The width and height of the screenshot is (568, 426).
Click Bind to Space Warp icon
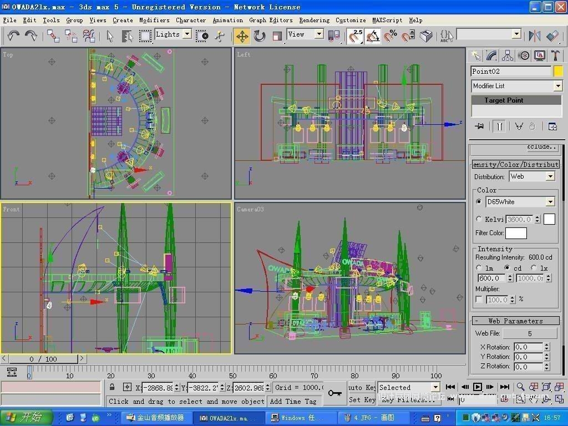point(89,36)
